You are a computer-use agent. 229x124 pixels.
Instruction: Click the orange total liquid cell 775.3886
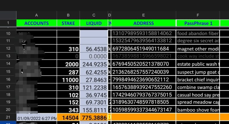94,117
